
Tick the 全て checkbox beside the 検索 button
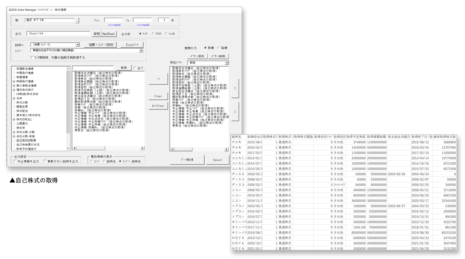135,68
